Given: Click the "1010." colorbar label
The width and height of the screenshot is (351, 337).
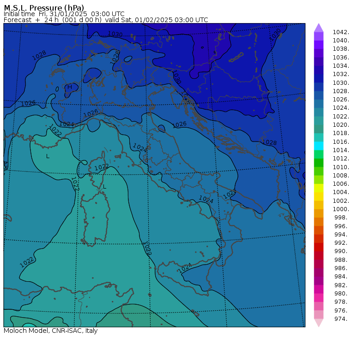Looking at the screenshot, I should coord(341,167).
